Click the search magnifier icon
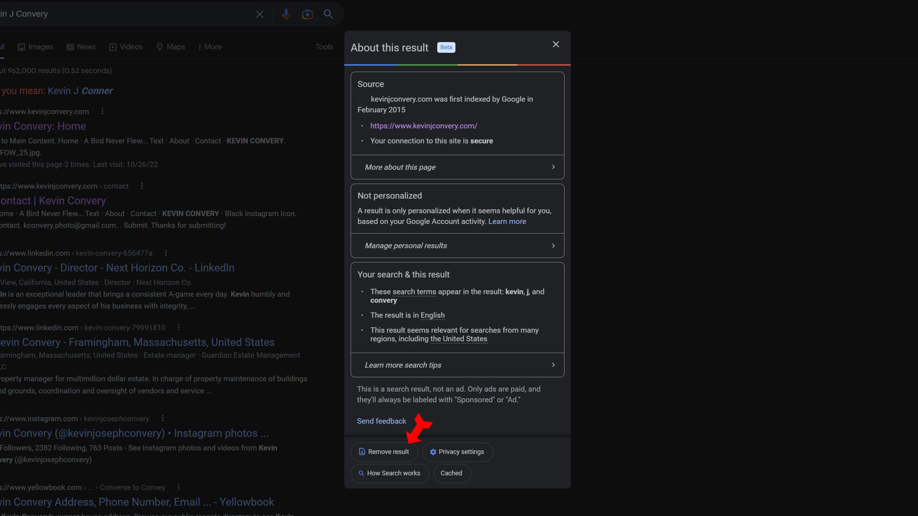This screenshot has width=918, height=516. click(x=328, y=14)
